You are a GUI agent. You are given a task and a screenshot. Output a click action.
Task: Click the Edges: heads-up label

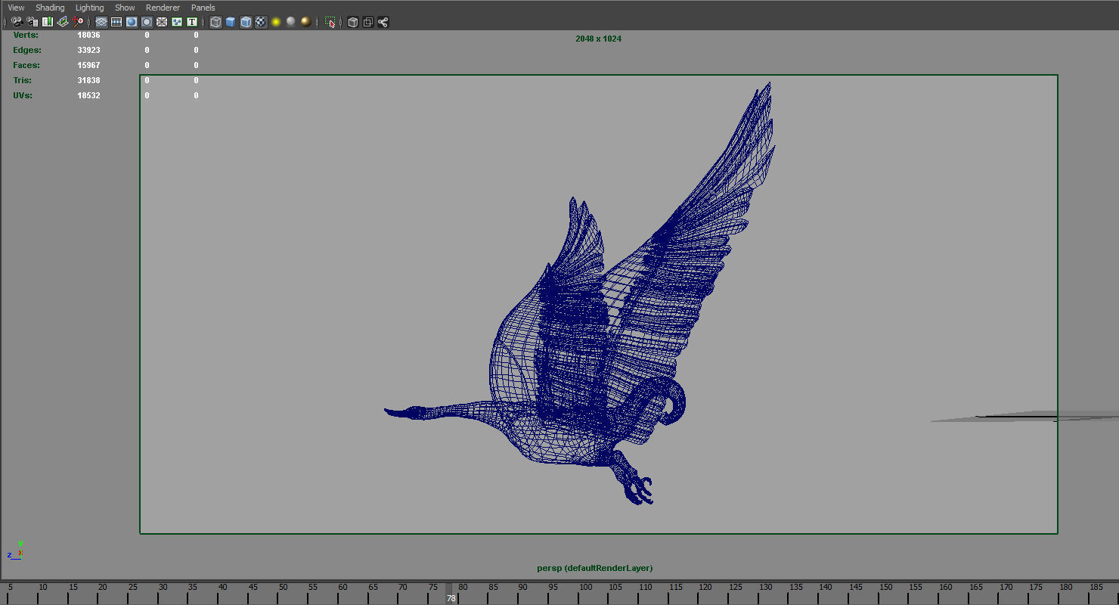point(27,50)
